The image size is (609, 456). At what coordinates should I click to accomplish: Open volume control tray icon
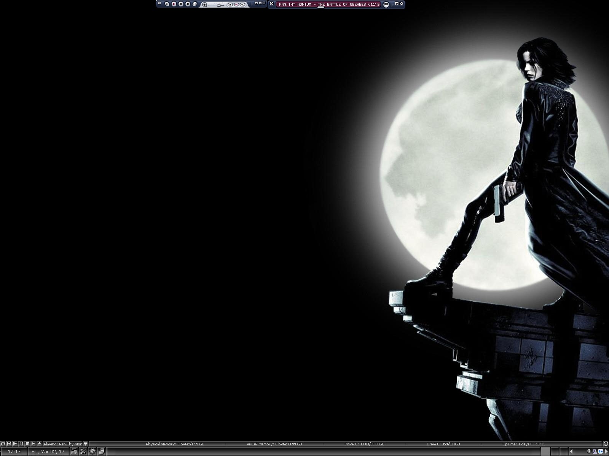[x=601, y=451]
